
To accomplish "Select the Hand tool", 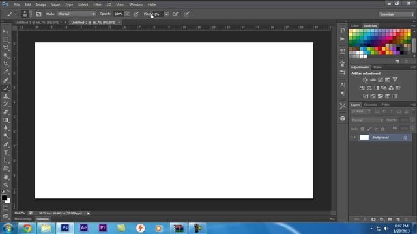I will point(6,177).
